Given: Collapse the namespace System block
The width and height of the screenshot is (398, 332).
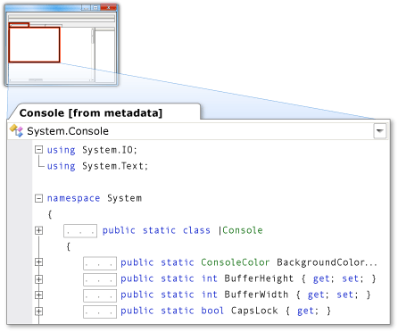Looking at the screenshot, I should 38,198.
